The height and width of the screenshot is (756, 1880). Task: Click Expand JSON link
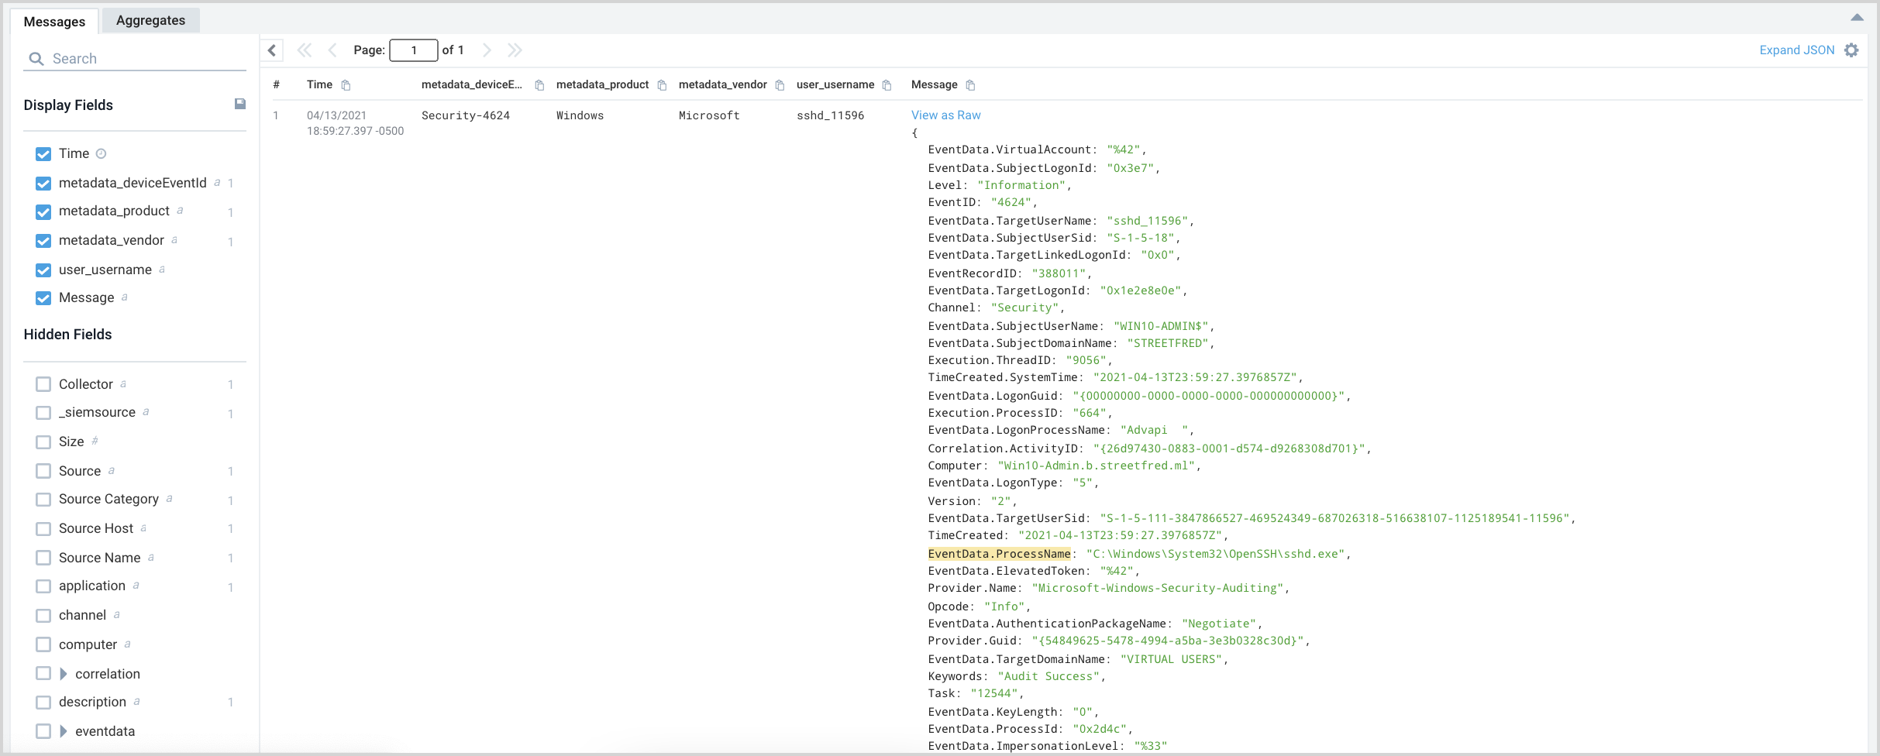1796,50
